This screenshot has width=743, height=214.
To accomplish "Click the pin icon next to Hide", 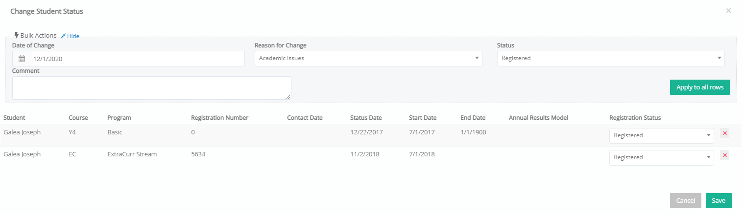I will pos(63,36).
